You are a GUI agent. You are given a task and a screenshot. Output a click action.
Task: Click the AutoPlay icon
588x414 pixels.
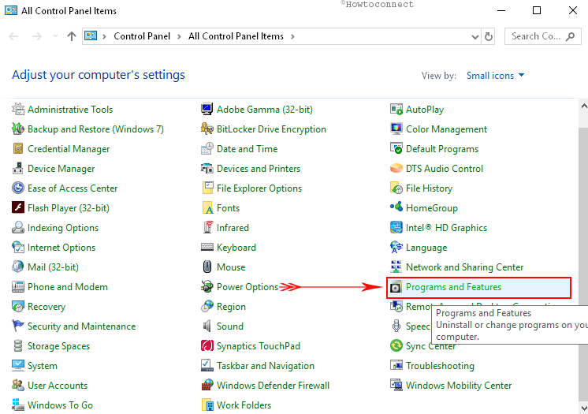pyautogui.click(x=396, y=110)
